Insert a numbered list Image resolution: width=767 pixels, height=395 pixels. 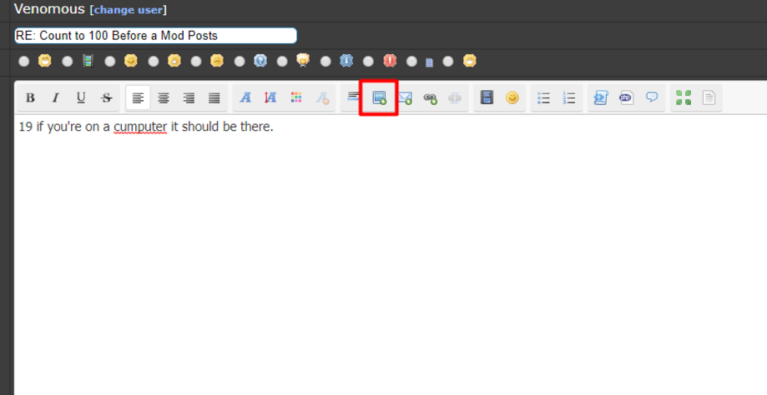tap(569, 98)
